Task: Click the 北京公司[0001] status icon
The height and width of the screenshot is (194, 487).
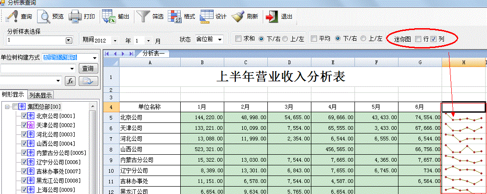Action: tap(31, 116)
